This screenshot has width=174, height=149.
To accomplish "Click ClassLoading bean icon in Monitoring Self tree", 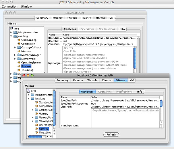I will click(37, 102).
